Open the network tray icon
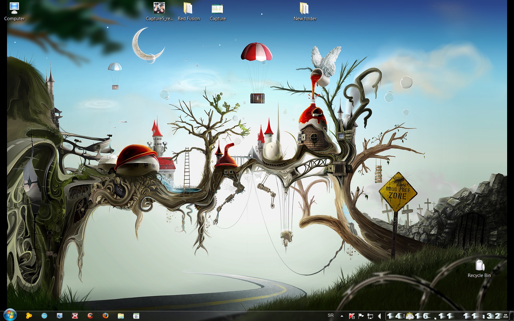 (370, 316)
